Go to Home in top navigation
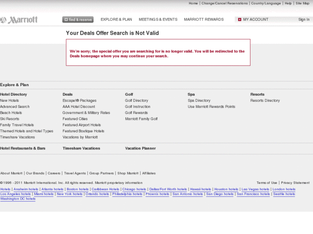Image resolution: width=313 pixels, height=234 pixels. tap(193, 3)
